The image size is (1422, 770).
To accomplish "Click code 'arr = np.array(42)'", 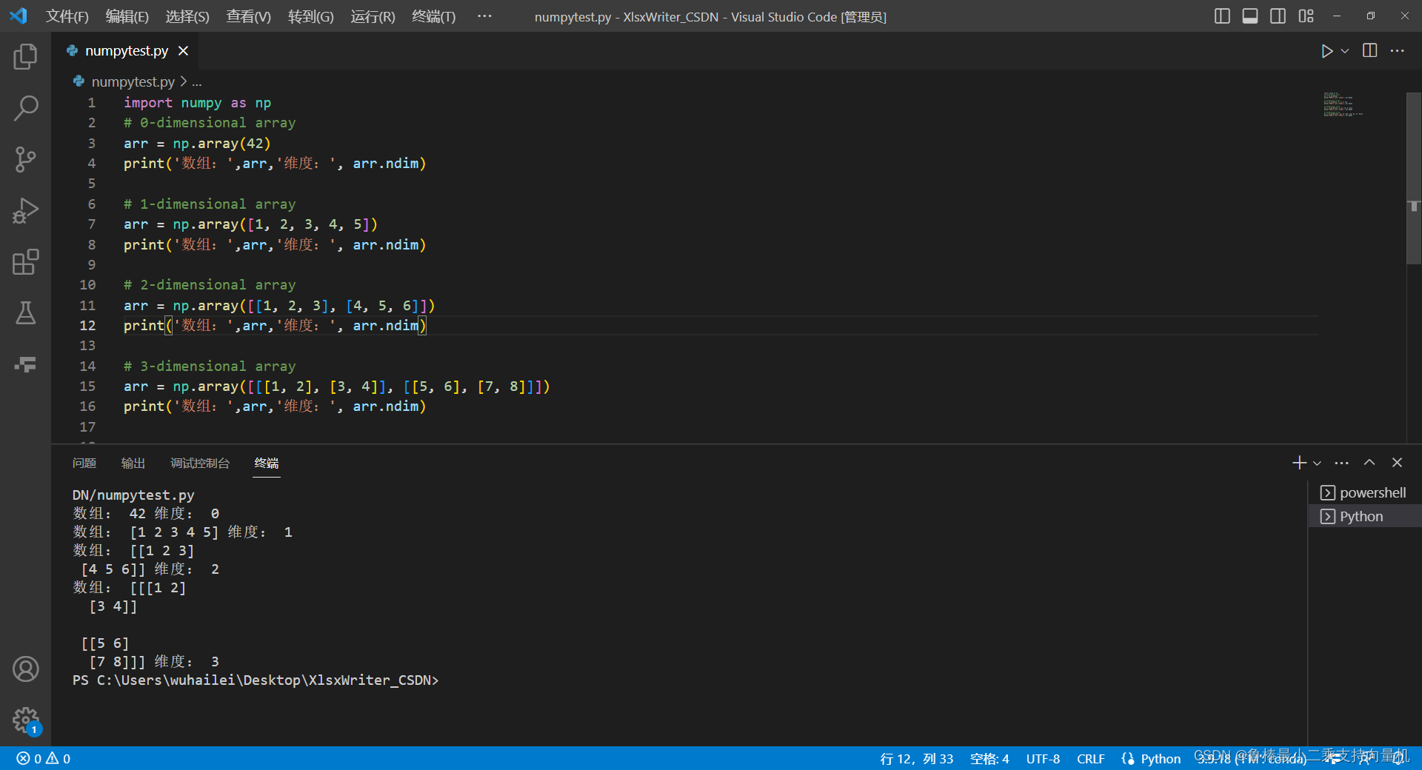I will (197, 144).
